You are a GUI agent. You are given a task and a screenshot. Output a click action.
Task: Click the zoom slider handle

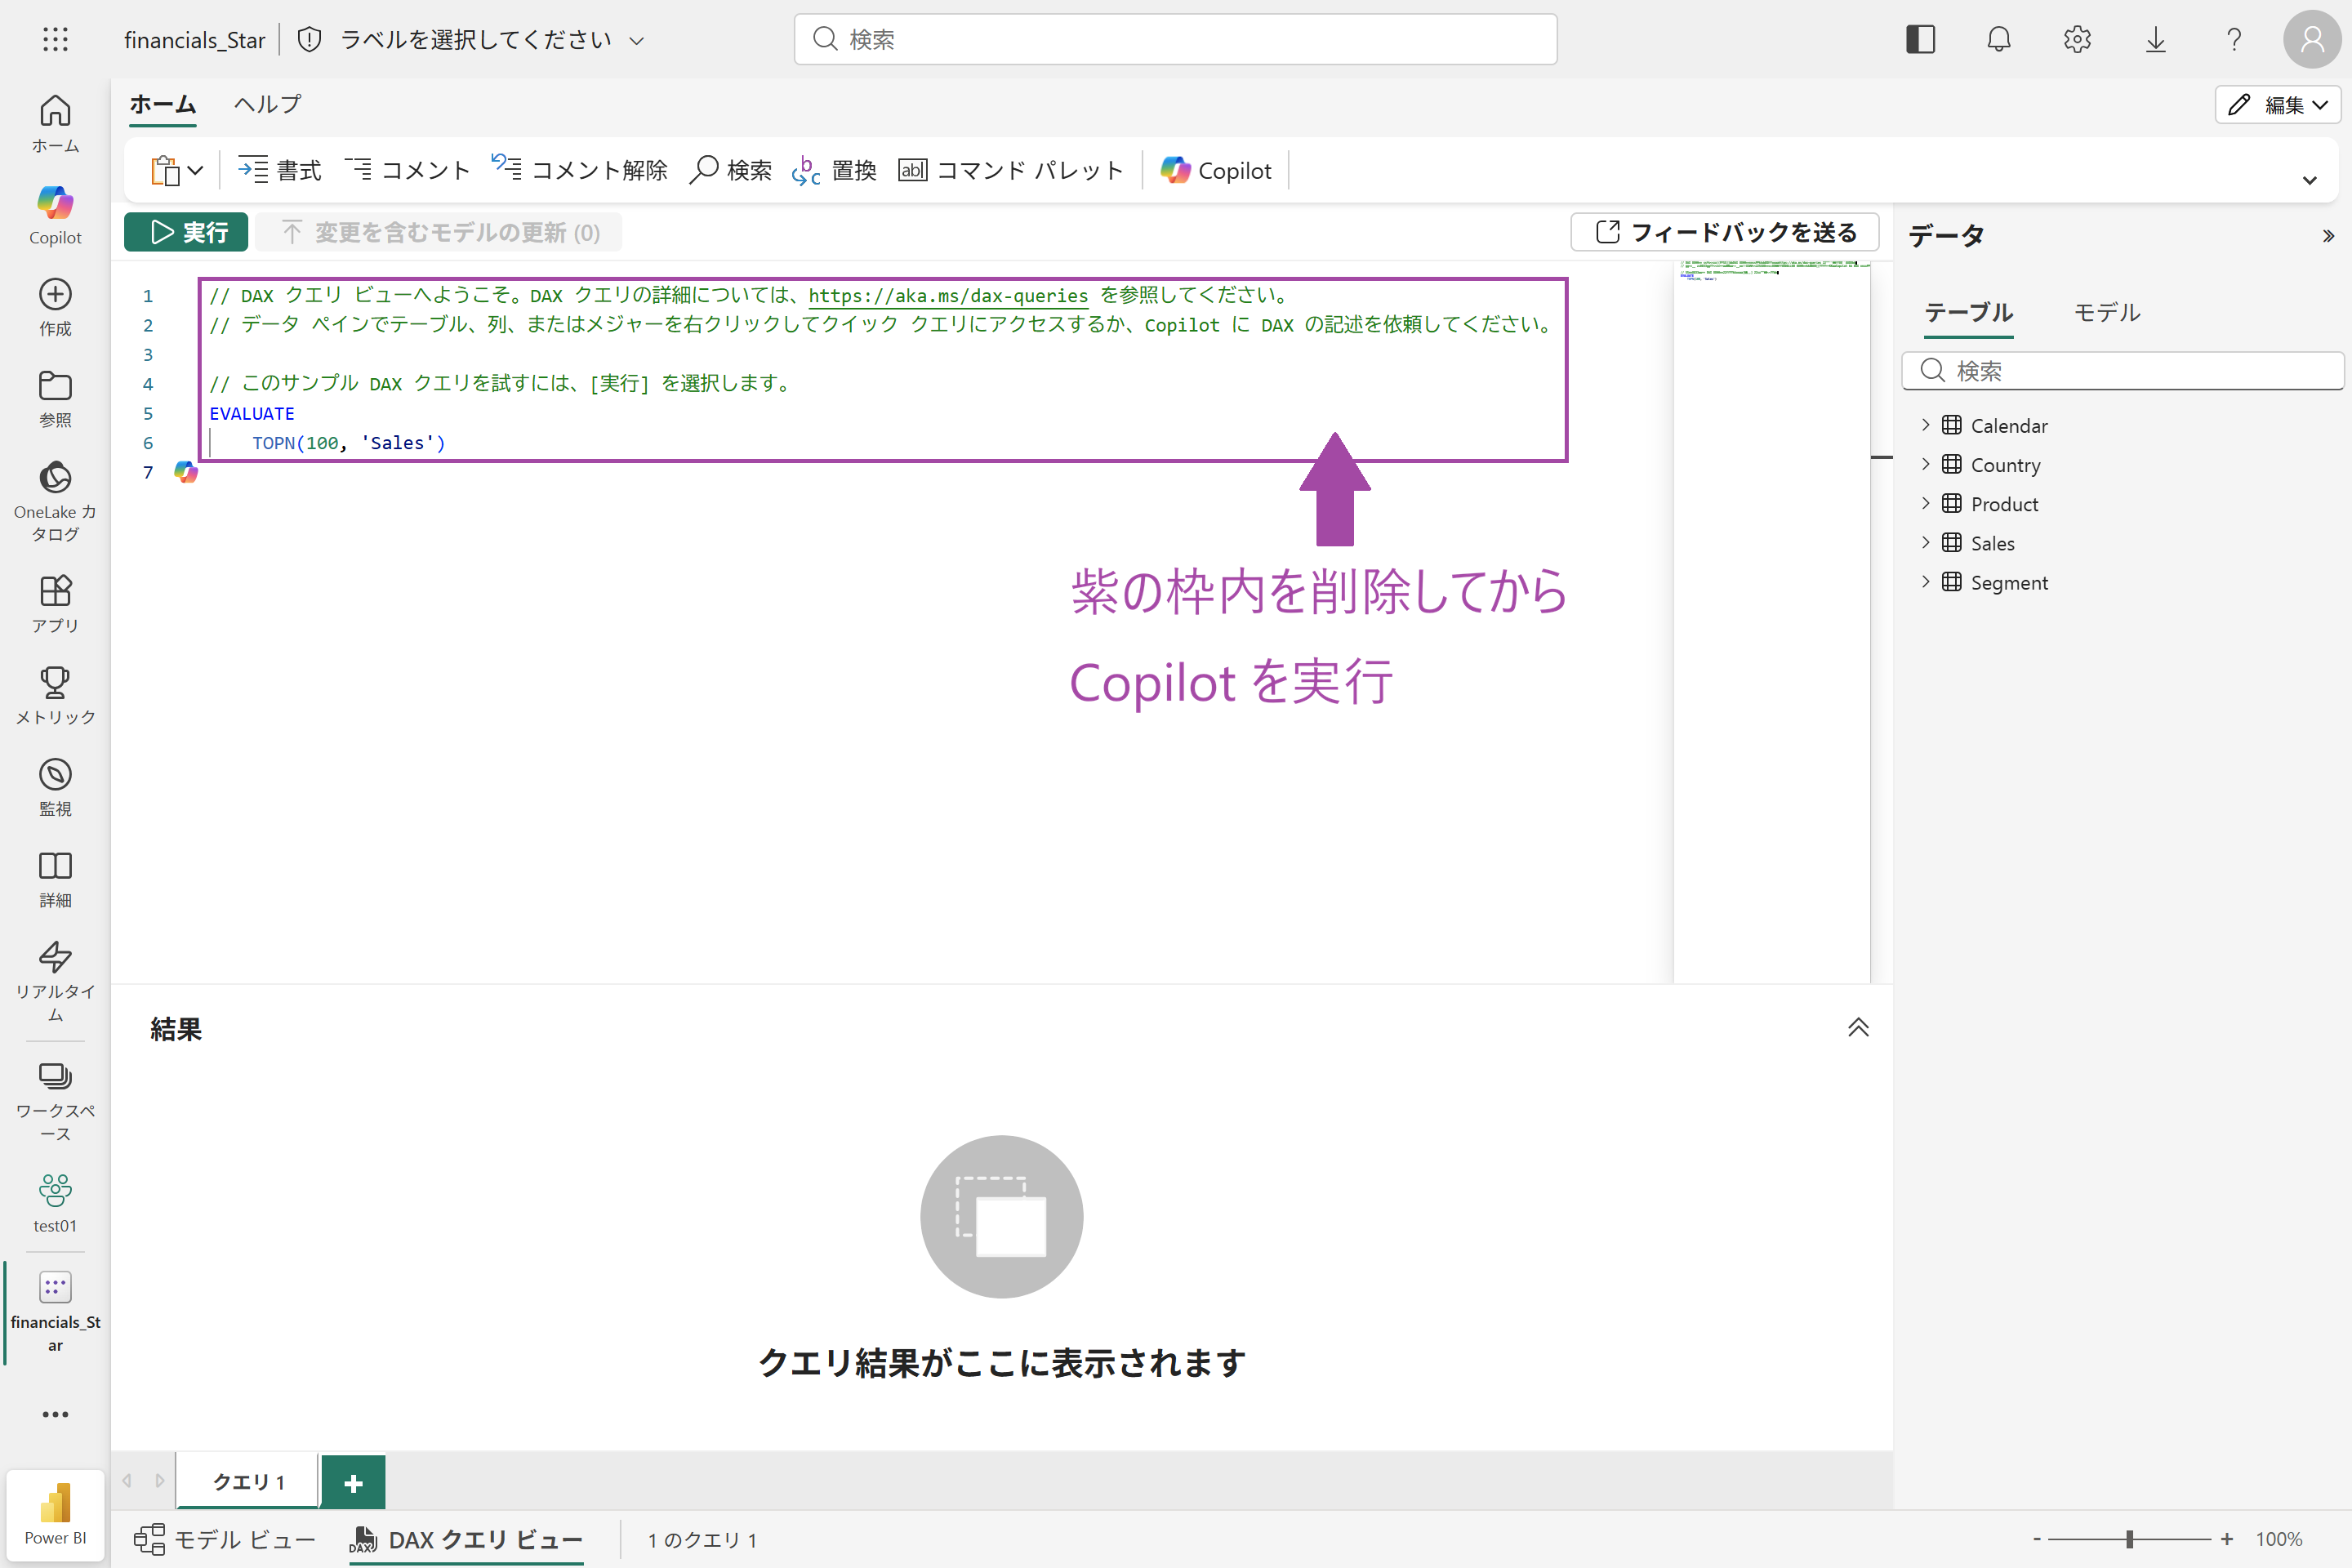[x=2129, y=1539]
